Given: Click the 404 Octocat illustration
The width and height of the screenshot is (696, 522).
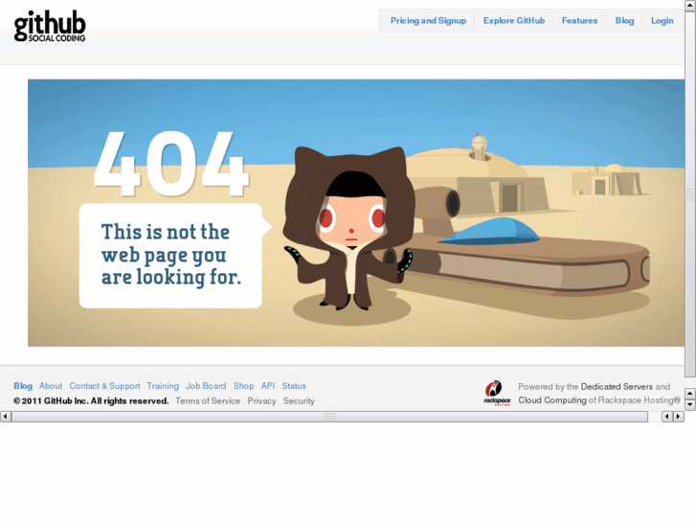Looking at the screenshot, I should point(356,213).
